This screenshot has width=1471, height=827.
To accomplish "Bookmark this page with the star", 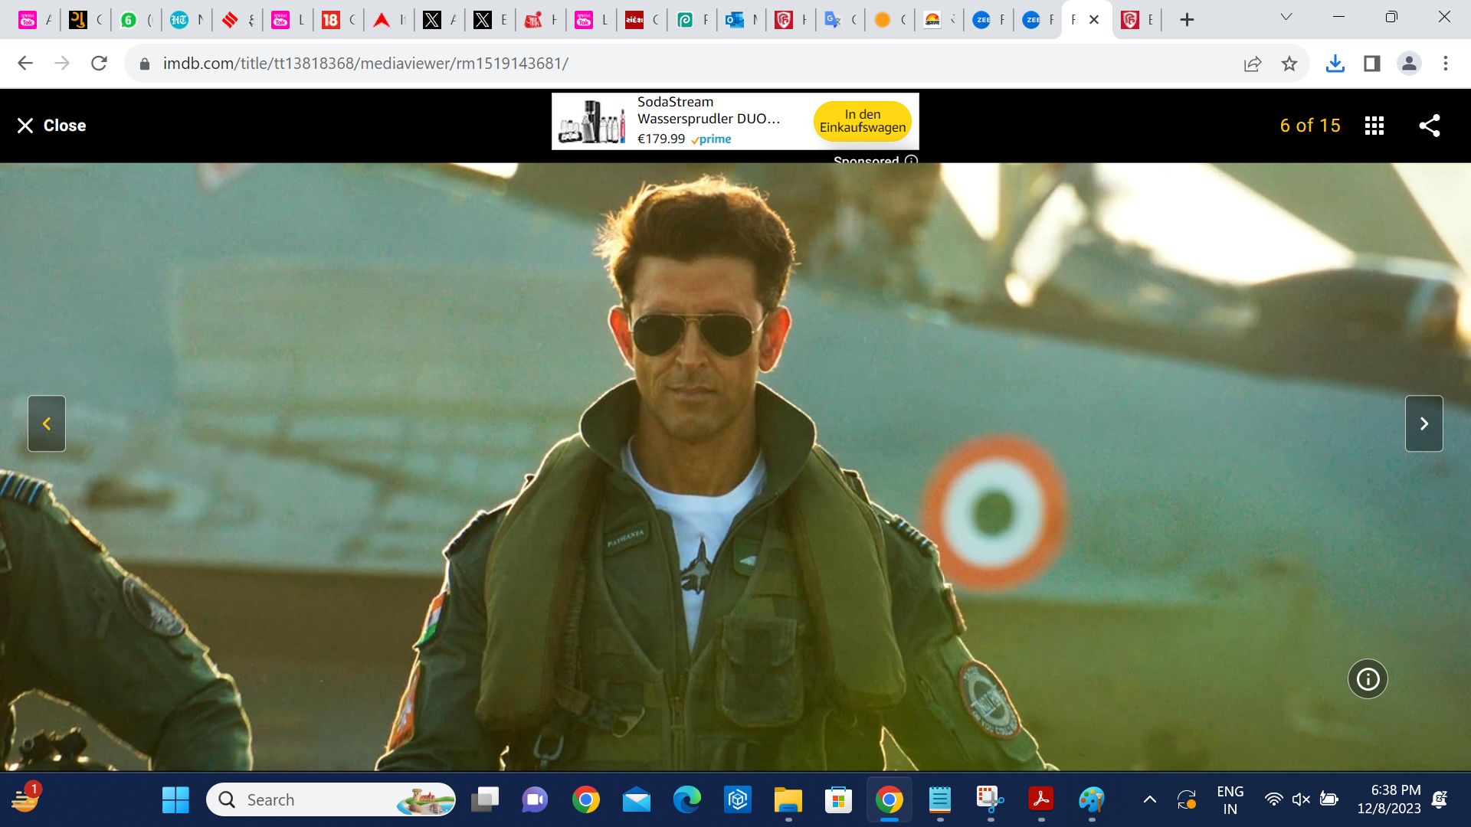I will (1289, 64).
